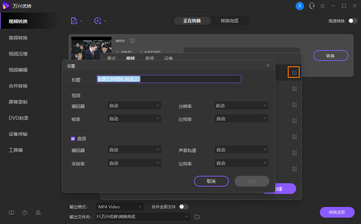The image size is (361, 224).
Task: Uncheck the 音频 checkbox in settings
Action: (x=73, y=138)
